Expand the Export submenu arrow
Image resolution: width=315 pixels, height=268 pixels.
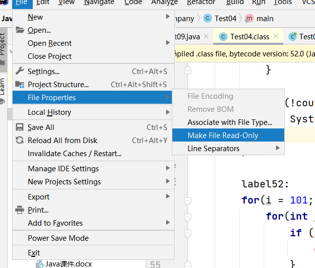pos(168,196)
